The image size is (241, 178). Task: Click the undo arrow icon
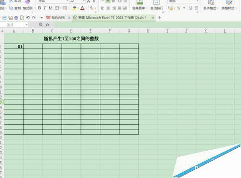point(28,18)
